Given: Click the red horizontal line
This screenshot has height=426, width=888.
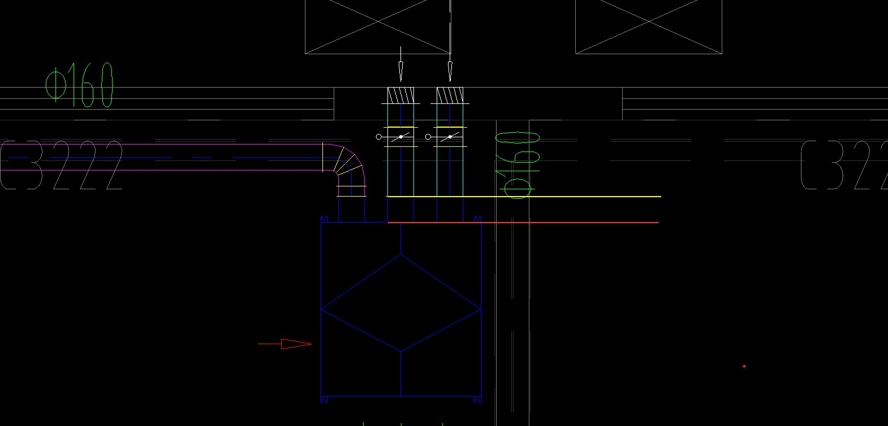Looking at the screenshot, I should tap(523, 223).
